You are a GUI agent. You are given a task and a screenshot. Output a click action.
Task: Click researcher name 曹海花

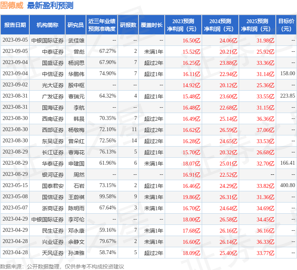[x=76, y=152]
